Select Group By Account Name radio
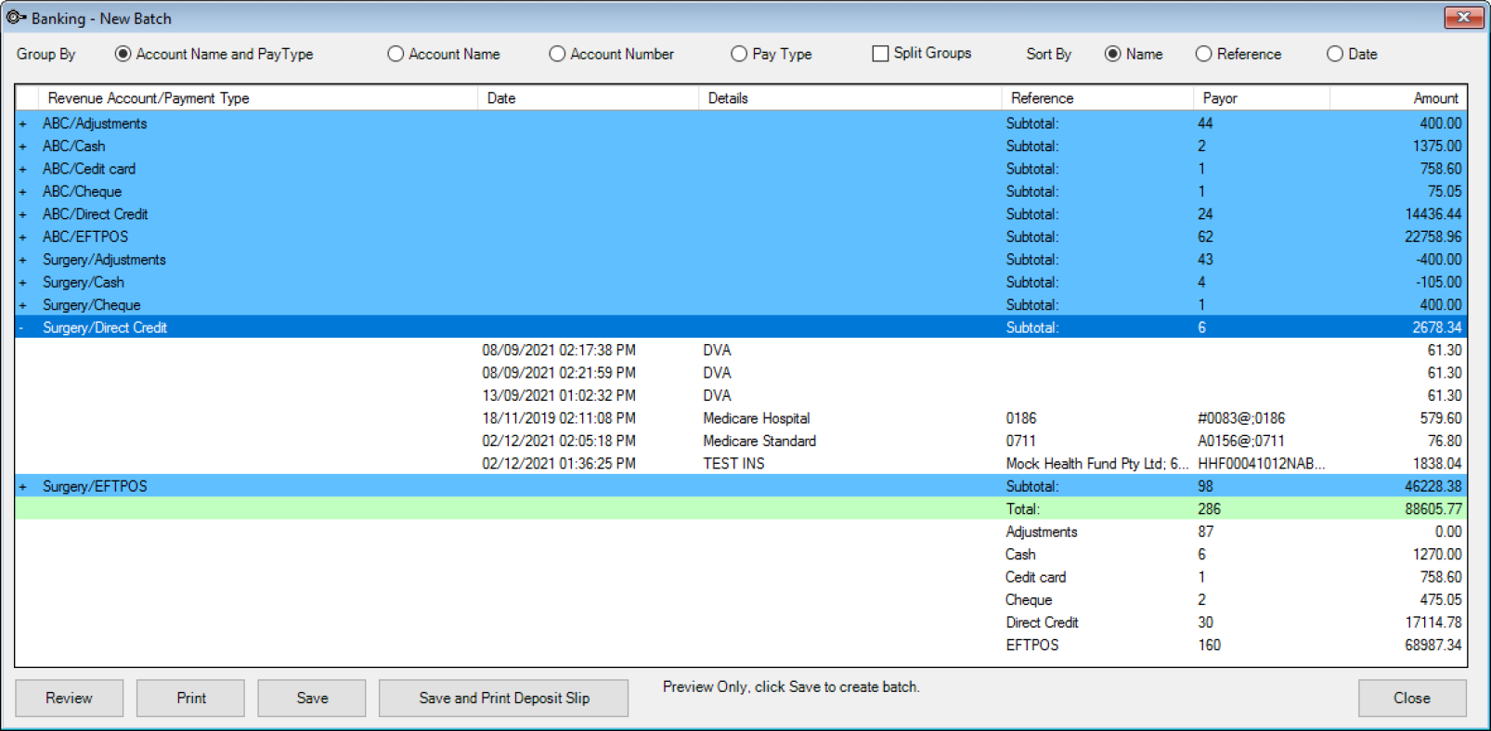The height and width of the screenshot is (731, 1491). click(x=395, y=55)
